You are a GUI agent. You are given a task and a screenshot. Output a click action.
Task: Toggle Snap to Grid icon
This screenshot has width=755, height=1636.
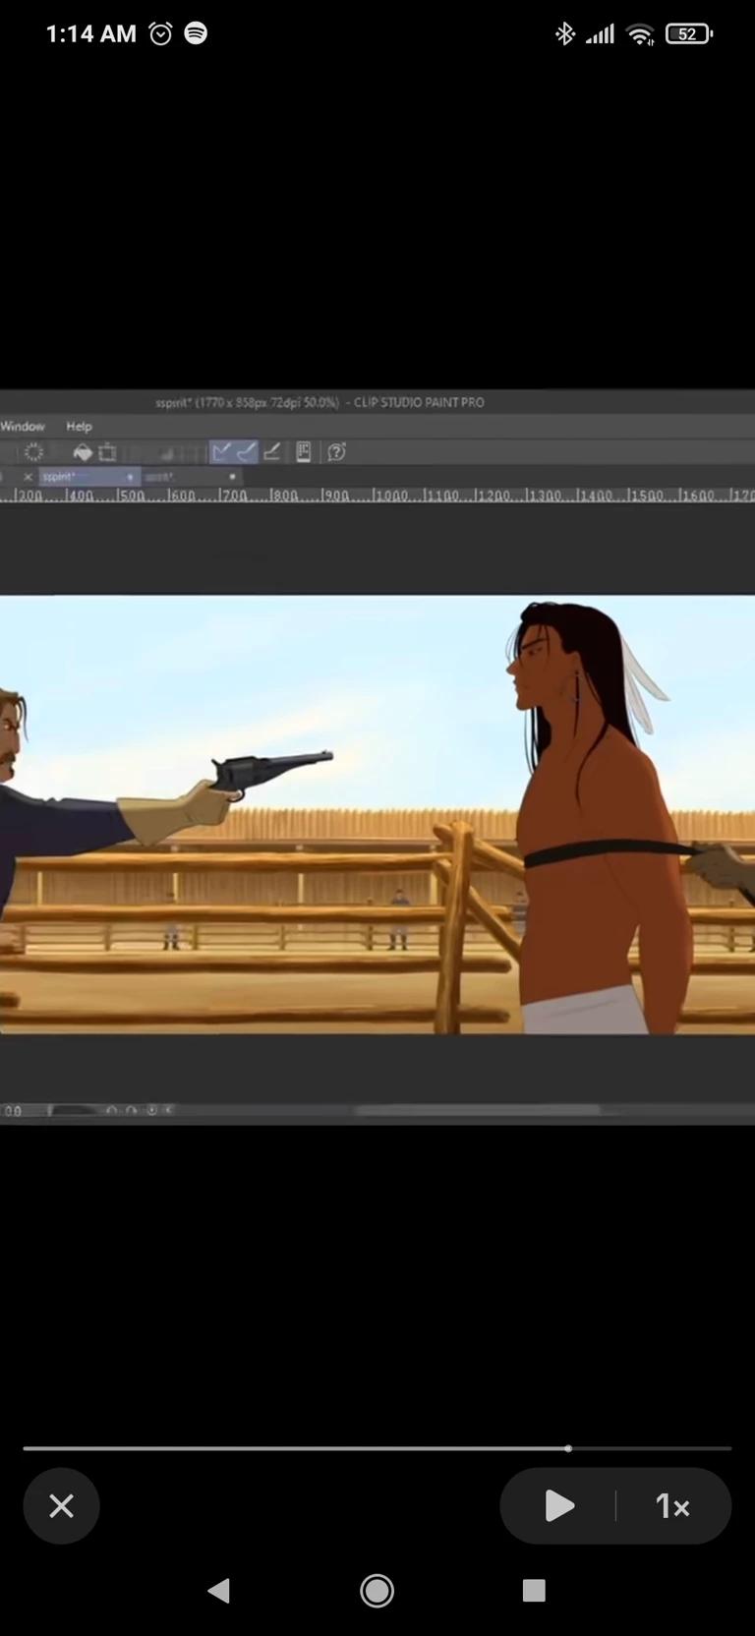click(272, 451)
